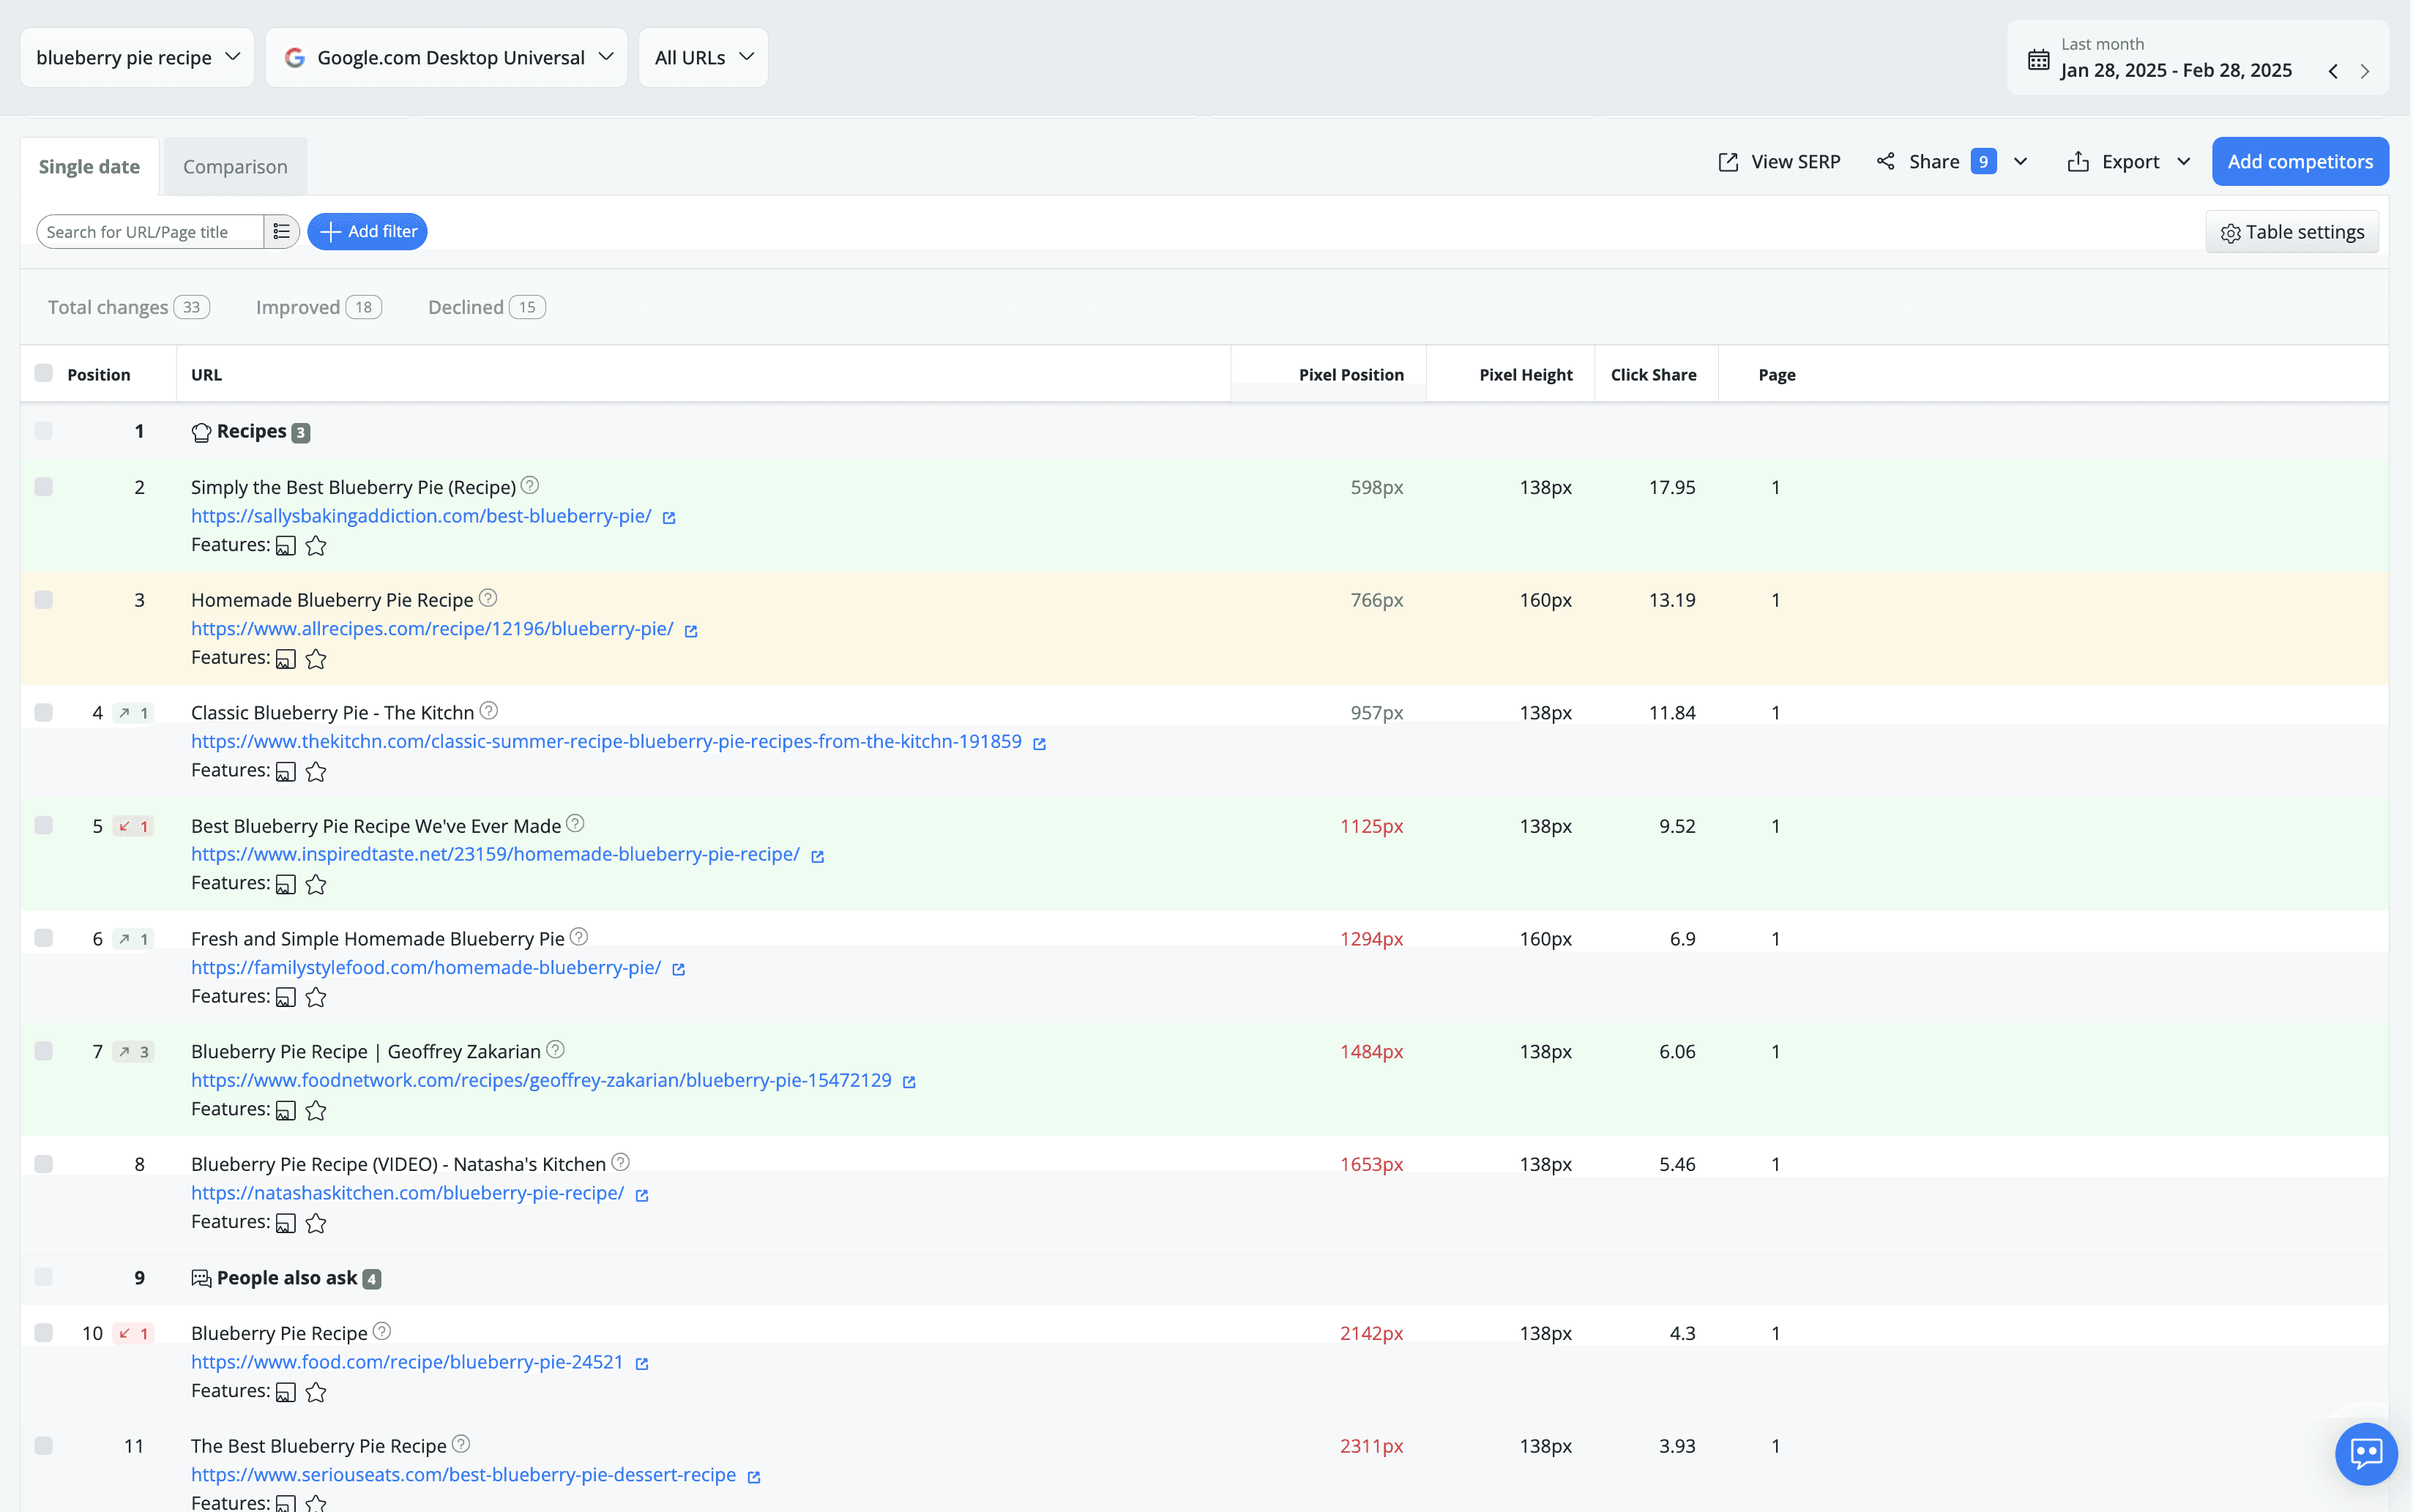Open sallysbakingaddiction URL external link icon
The width and height of the screenshot is (2413, 1512).
click(669, 517)
